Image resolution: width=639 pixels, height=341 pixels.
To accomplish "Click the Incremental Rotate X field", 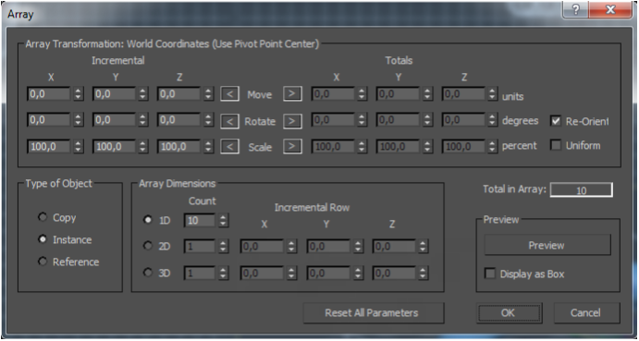I will [49, 120].
